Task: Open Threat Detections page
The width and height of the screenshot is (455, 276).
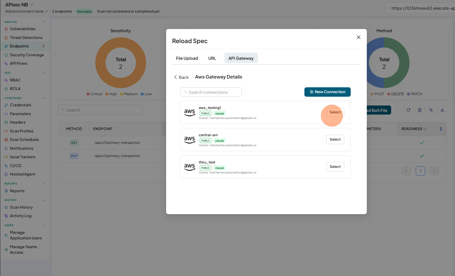Action: [26, 38]
